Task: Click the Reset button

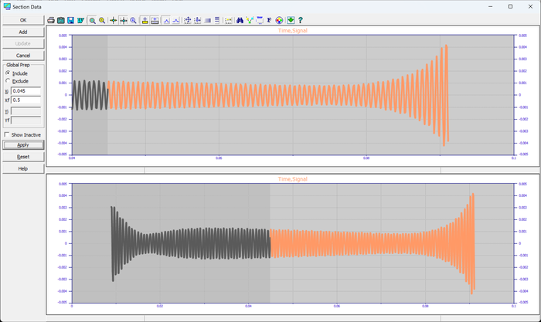Action: (x=23, y=157)
